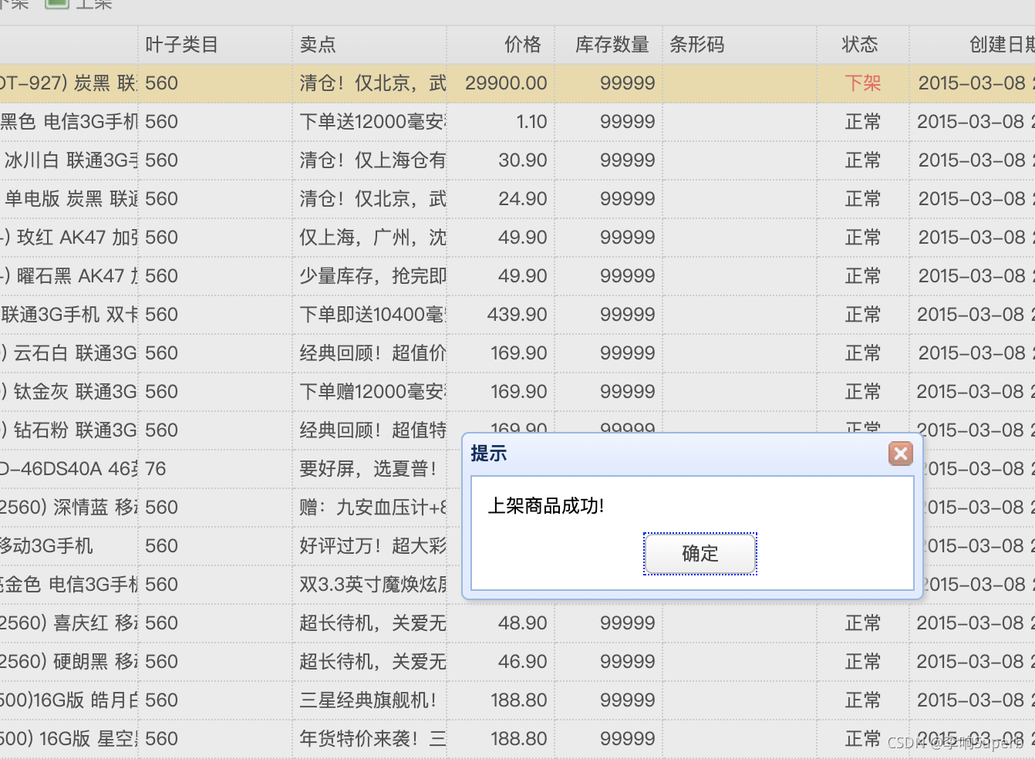
Task: Click the 冰川白 联通3G title cell
Action: (x=69, y=160)
